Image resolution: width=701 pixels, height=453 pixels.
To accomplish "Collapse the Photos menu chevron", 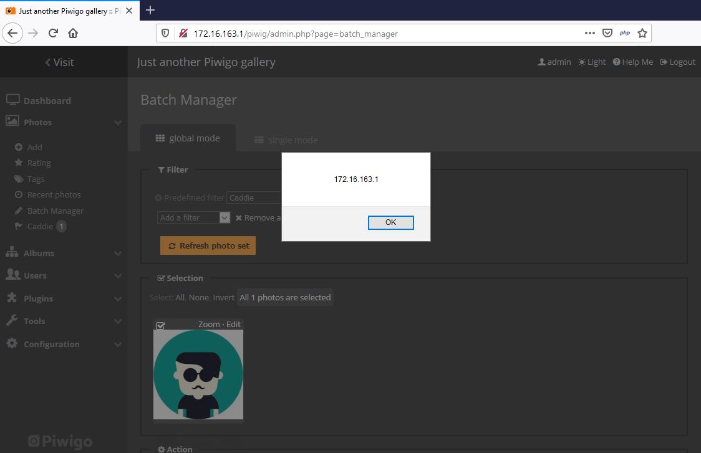I will pos(118,122).
